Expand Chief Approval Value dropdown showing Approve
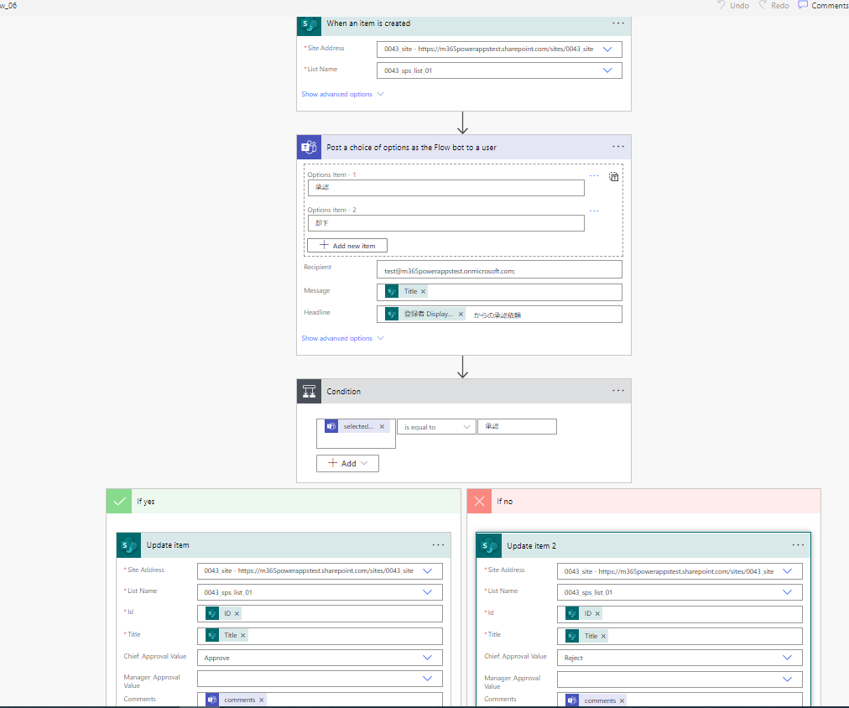Screen dimensions: 849x708 click(x=428, y=659)
